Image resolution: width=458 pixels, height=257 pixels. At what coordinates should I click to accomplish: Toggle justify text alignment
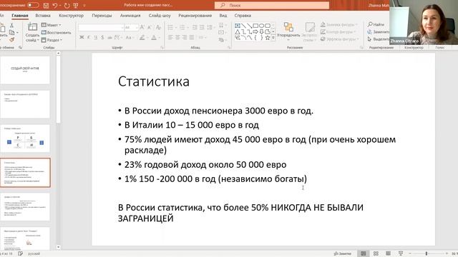point(192,37)
